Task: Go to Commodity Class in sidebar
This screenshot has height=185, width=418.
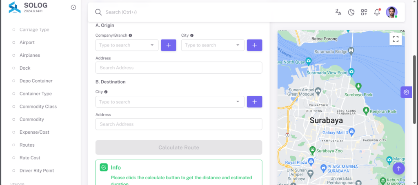Action: click(x=38, y=106)
